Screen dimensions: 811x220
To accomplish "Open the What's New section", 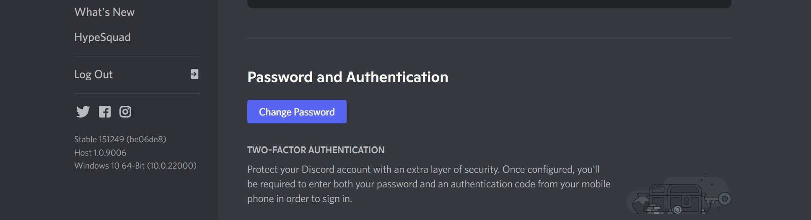I will click(x=104, y=12).
